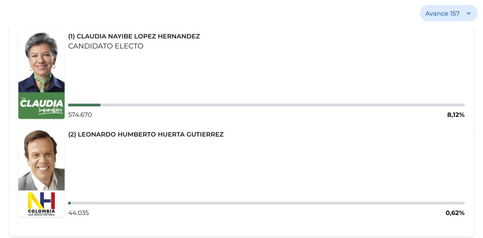
Task: Click the green Claudia Imparables party logo
Action: (x=41, y=106)
